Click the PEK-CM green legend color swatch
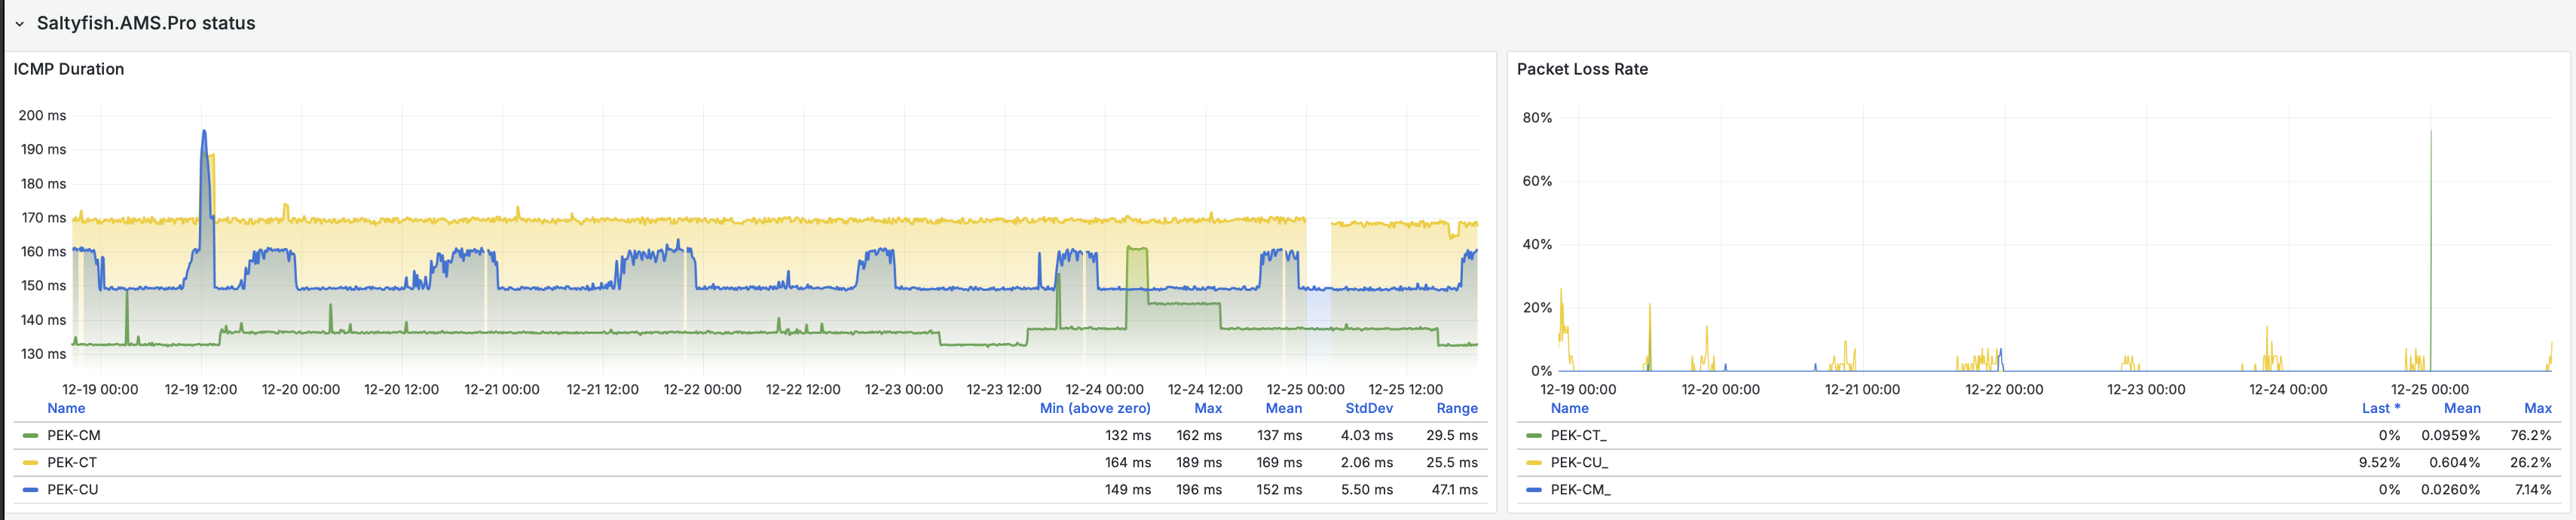Image resolution: width=2576 pixels, height=520 pixels. coord(30,436)
